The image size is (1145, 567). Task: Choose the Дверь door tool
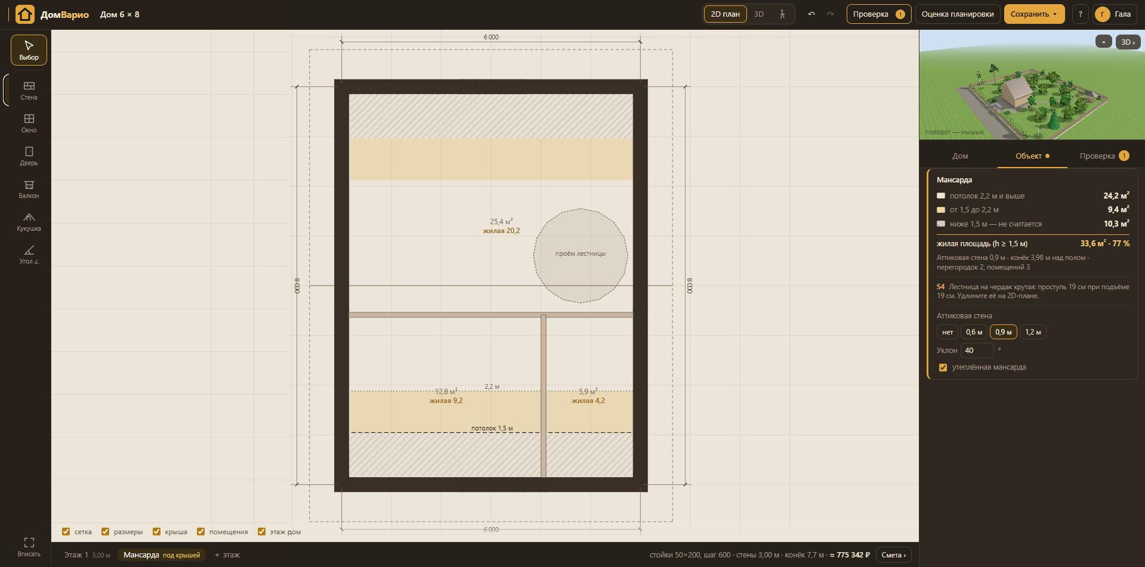point(29,156)
